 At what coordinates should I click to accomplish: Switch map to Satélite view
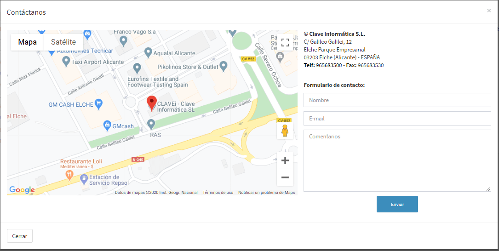coord(63,42)
